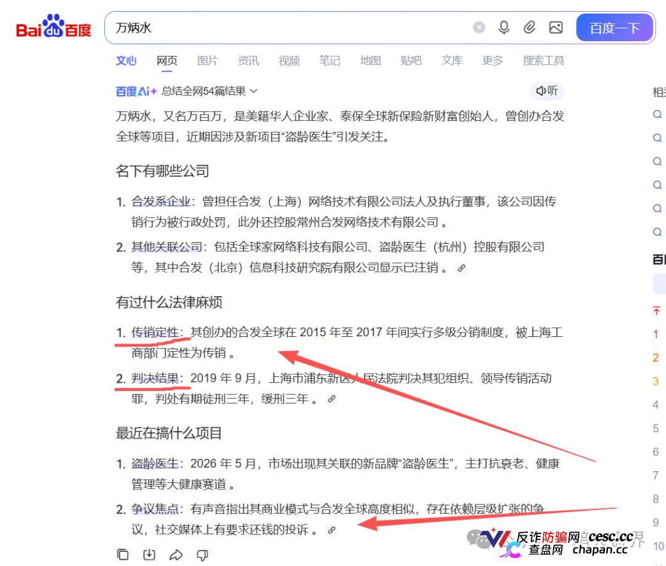Screen dimensions: 666x566
Task: Focus the search input containing 万炳水
Action: pyautogui.click(x=289, y=28)
